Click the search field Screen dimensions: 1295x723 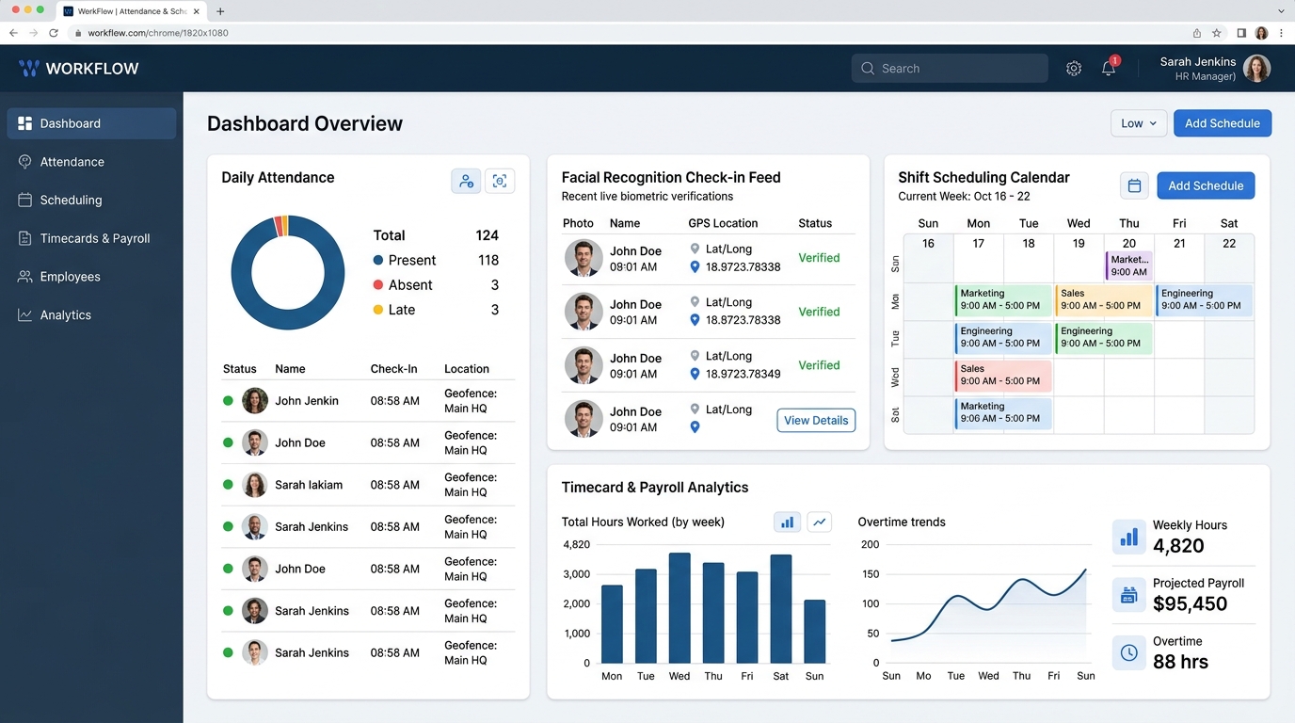tap(950, 69)
